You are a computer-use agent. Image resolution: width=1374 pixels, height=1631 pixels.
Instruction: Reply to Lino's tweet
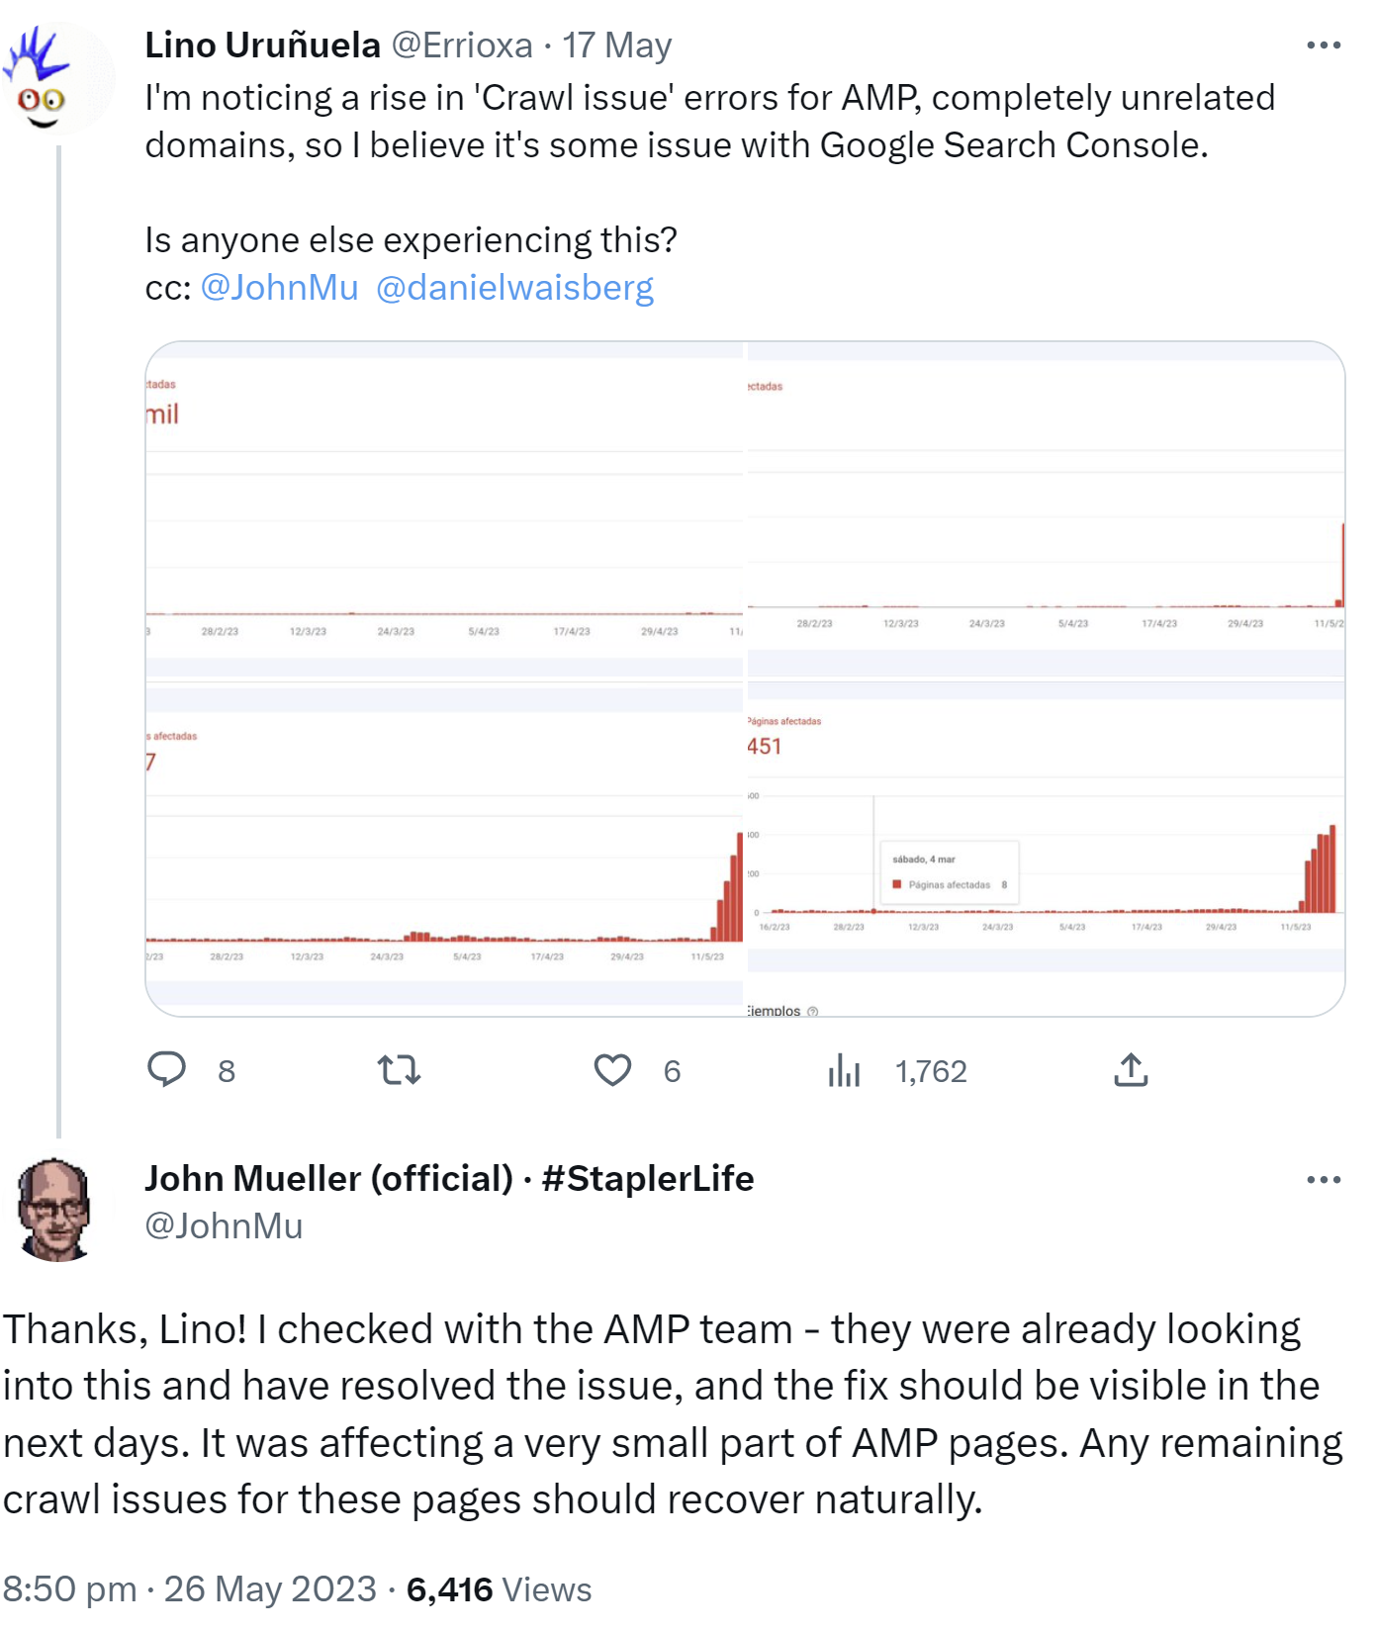coord(169,1069)
